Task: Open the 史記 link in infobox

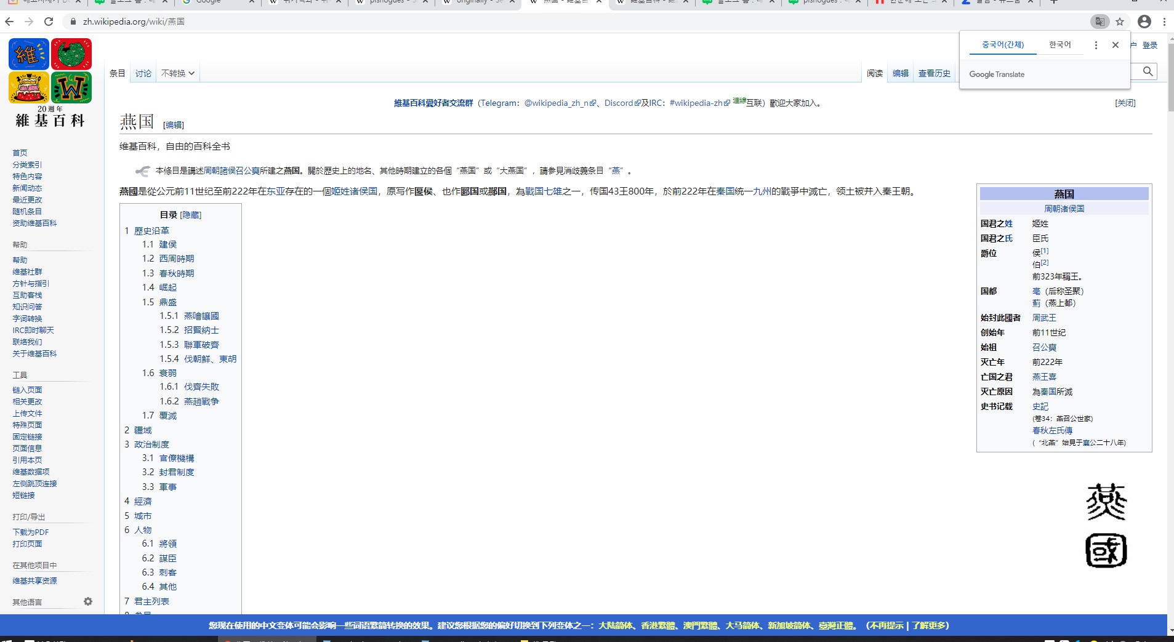Action: pos(1040,406)
